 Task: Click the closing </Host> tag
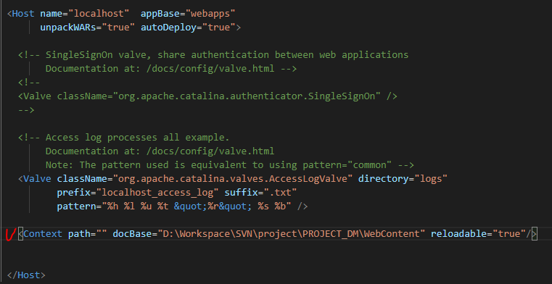tap(26, 275)
